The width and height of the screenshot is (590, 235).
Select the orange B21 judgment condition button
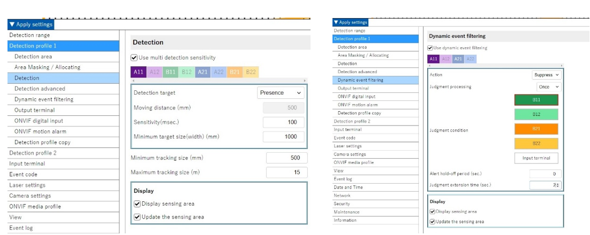(536, 129)
